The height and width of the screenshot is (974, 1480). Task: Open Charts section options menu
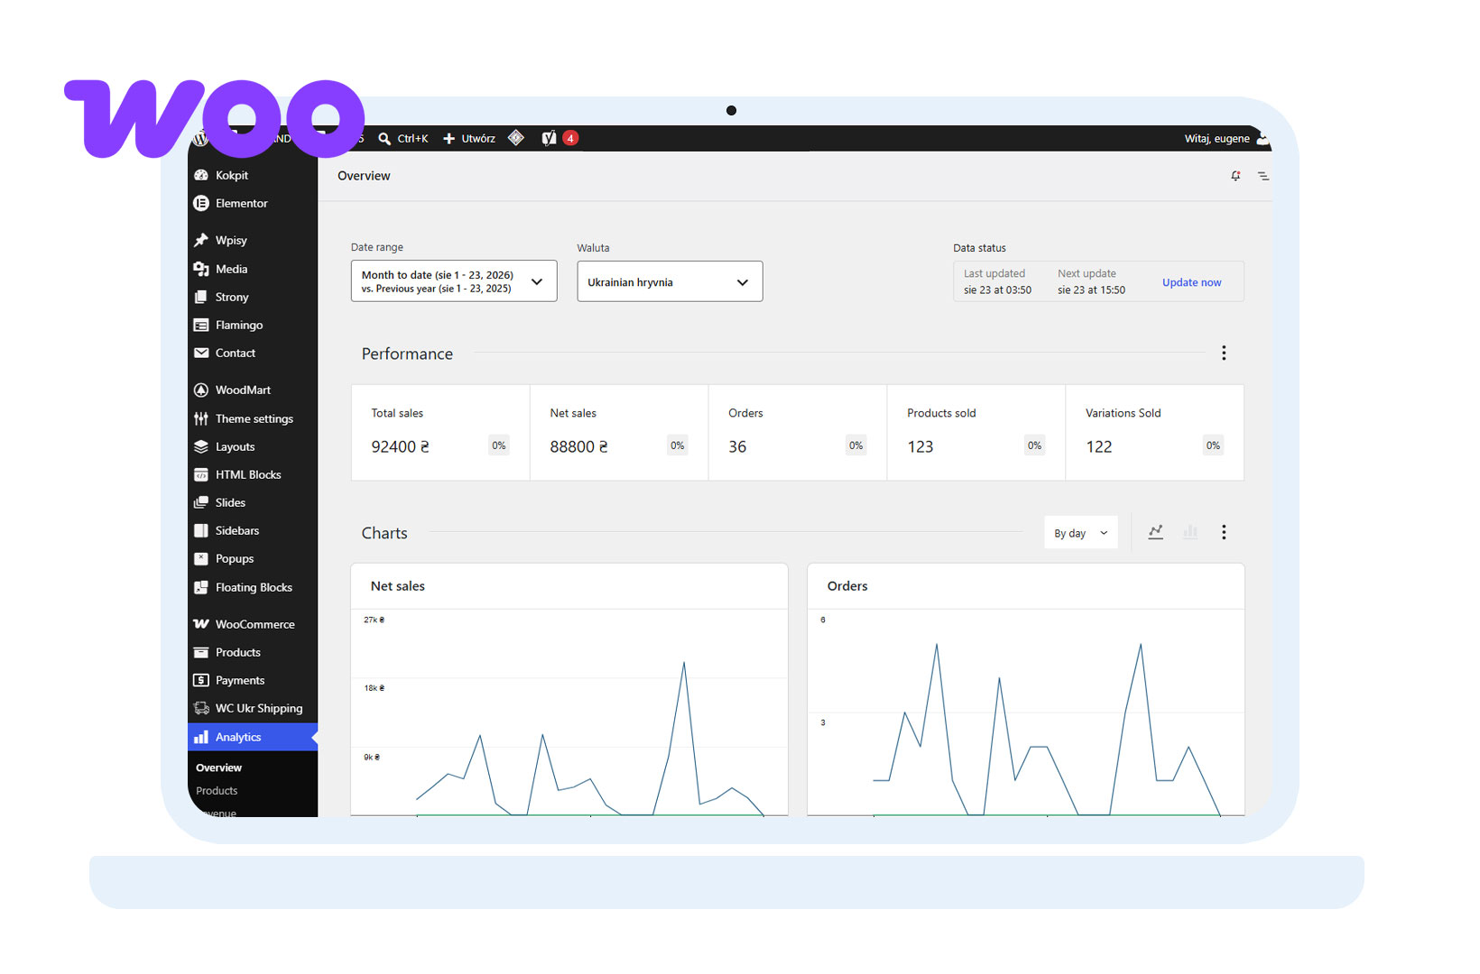point(1224,532)
